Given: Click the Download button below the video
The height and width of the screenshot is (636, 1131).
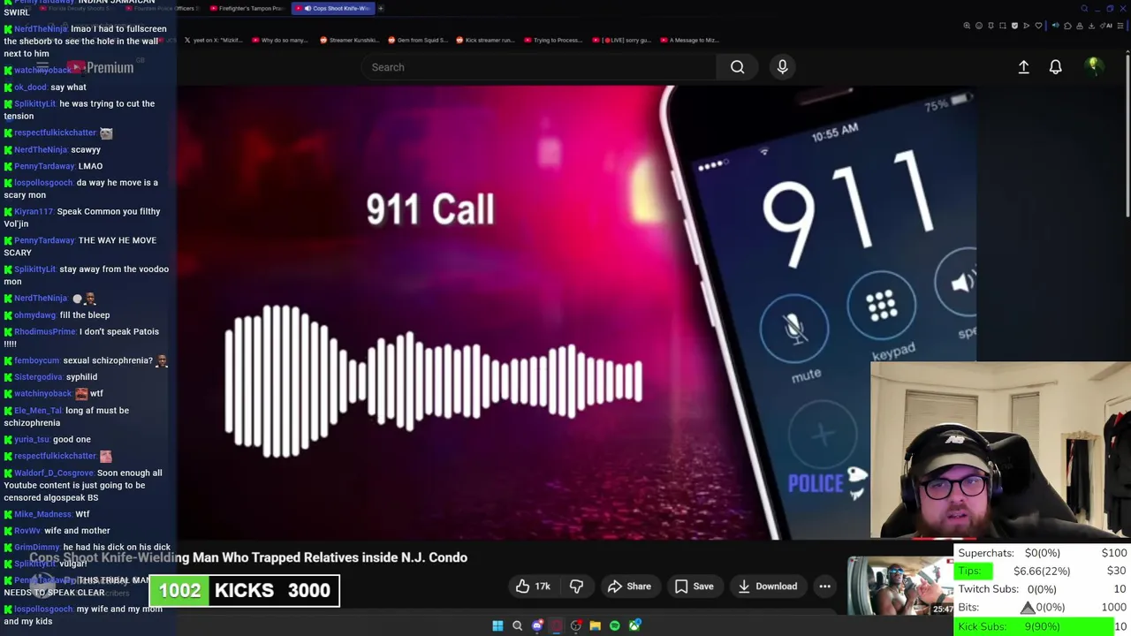Looking at the screenshot, I should pos(767,587).
